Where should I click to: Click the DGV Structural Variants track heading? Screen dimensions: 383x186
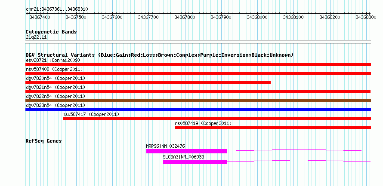tap(160, 55)
